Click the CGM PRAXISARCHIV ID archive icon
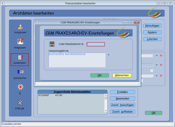This screenshot has width=175, height=127. [x=52, y=44]
